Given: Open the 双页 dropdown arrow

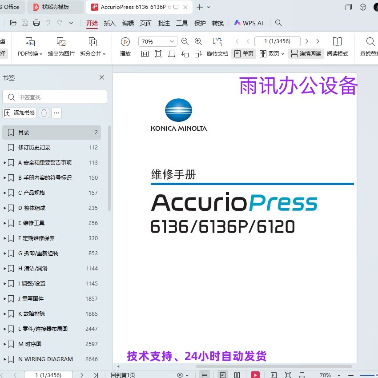Looking at the screenshot, I should click(x=283, y=54).
